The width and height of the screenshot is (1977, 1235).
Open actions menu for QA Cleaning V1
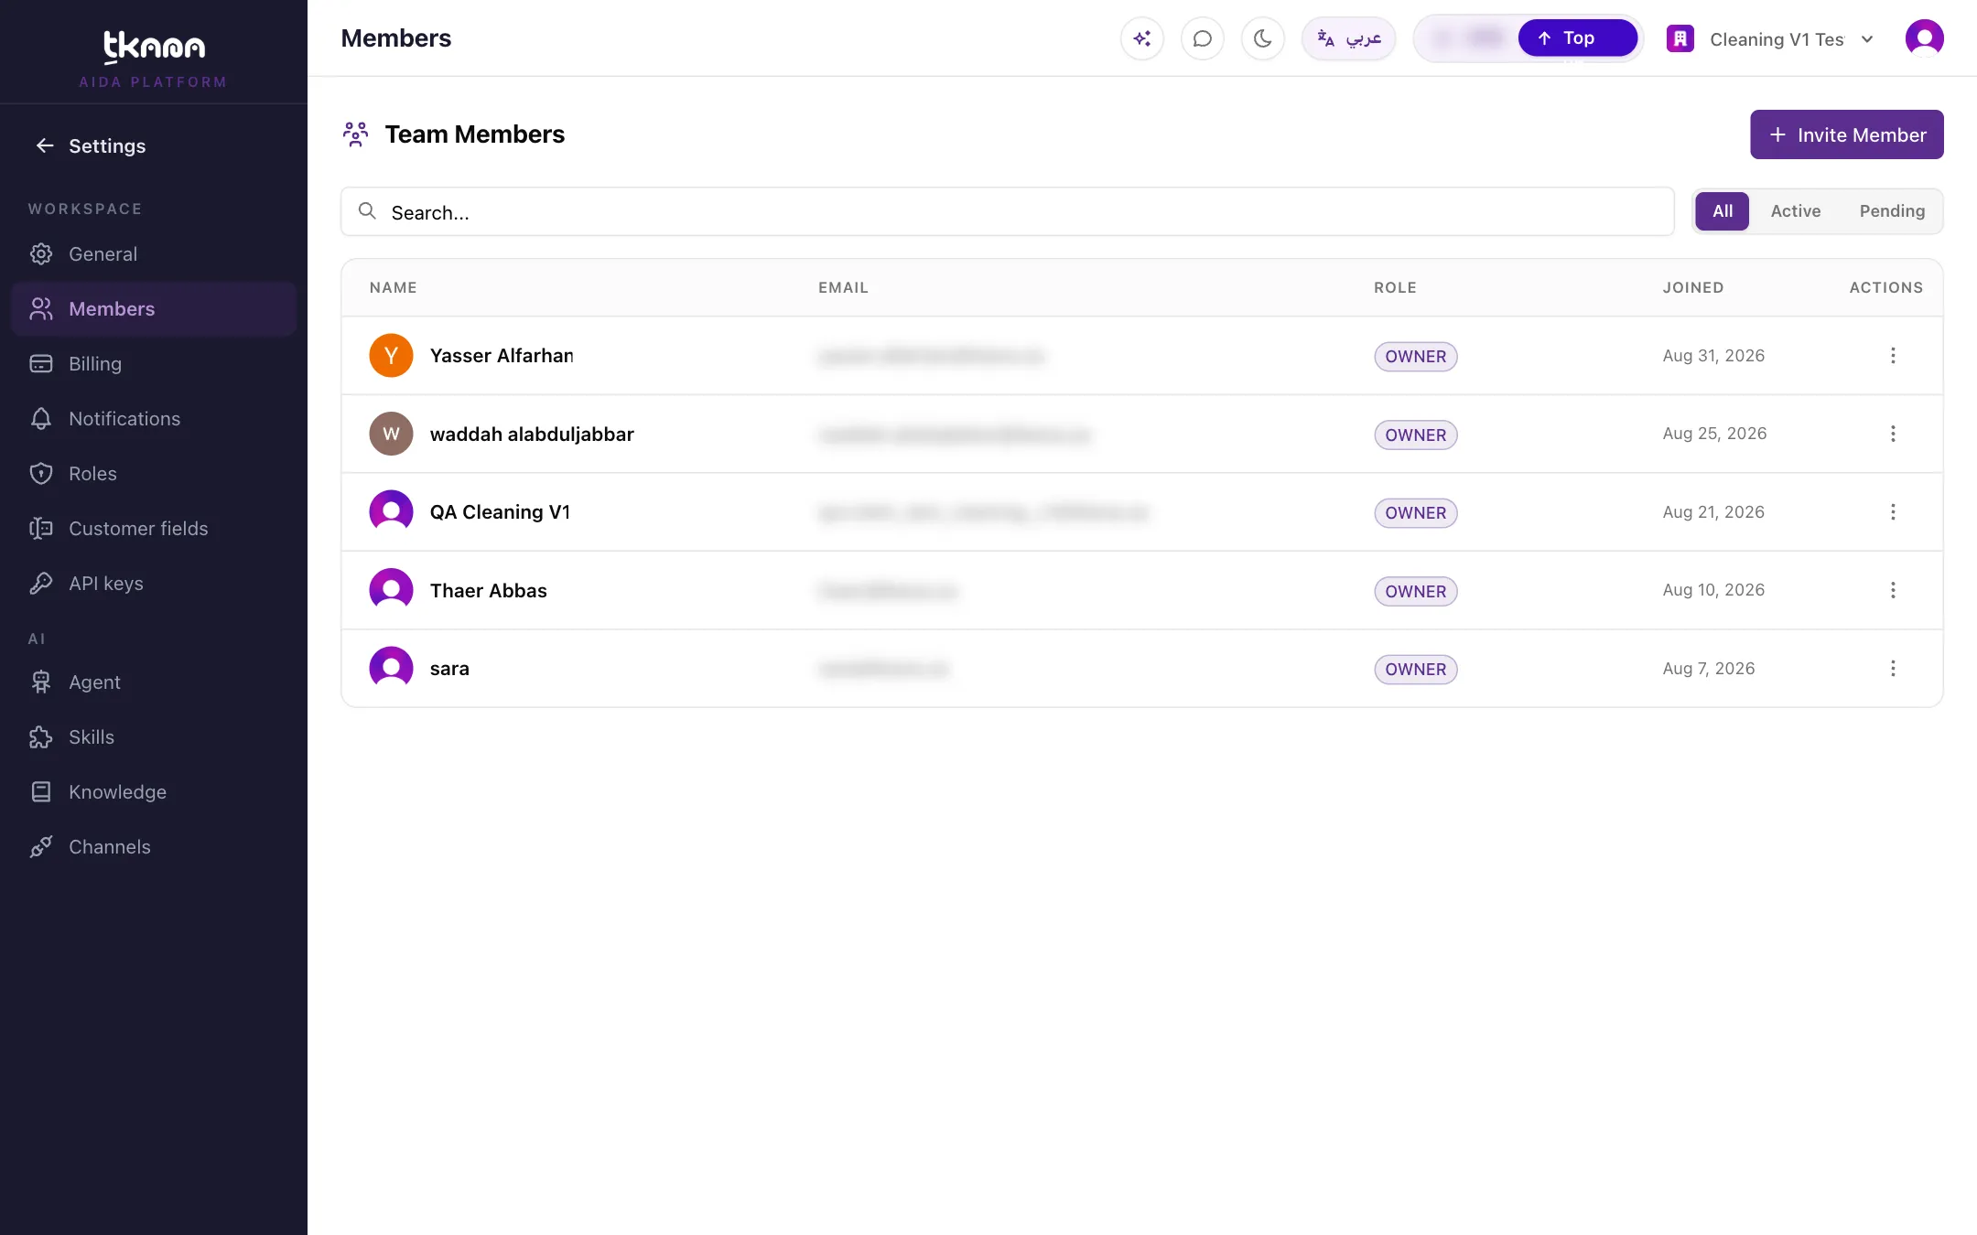coord(1892,512)
